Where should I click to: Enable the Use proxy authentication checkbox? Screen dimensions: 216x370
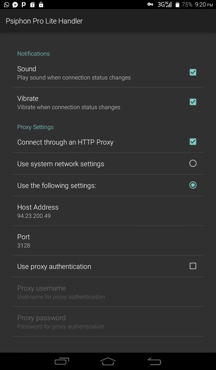(x=193, y=266)
